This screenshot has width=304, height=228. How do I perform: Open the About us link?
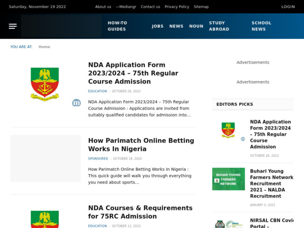coord(103,7)
